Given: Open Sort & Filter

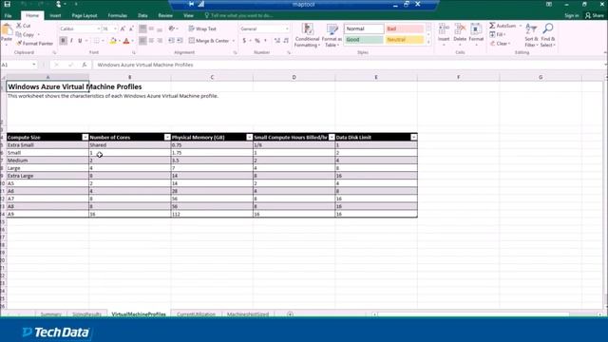Looking at the screenshot, I should 531,35.
